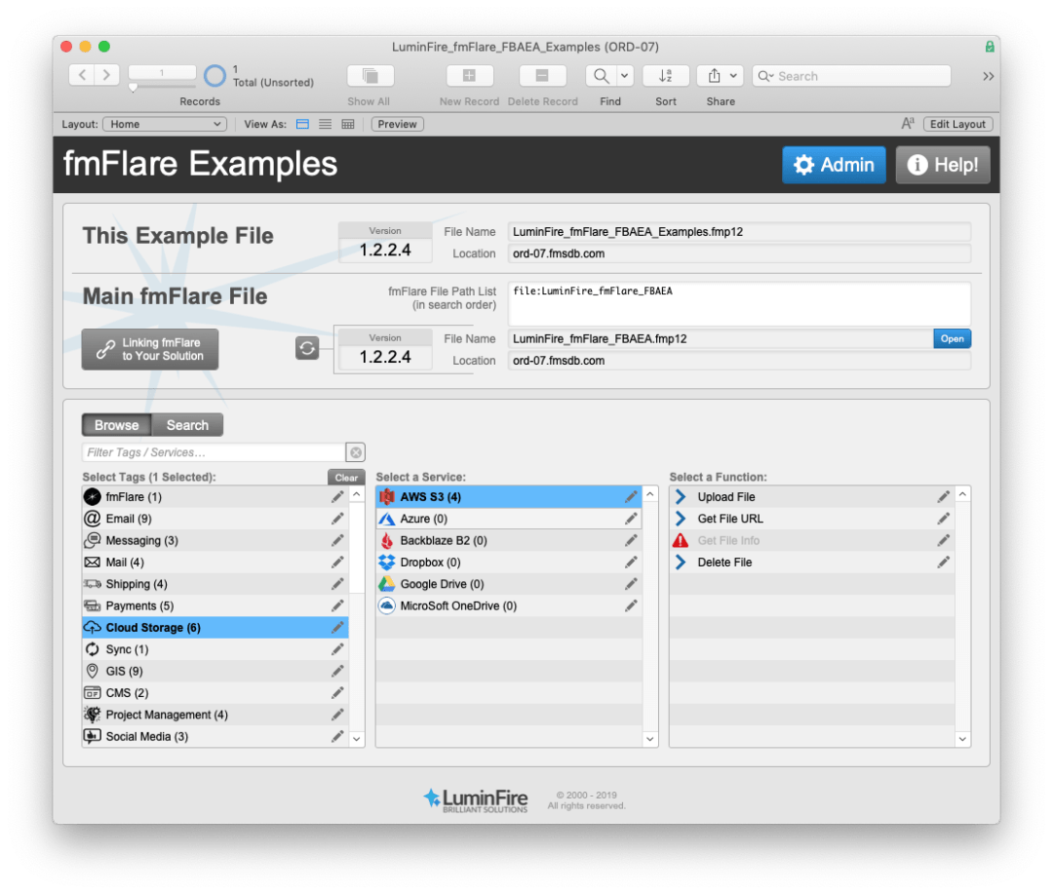The image size is (1053, 894).
Task: Edit the AWS S3 service pencil icon
Action: [631, 497]
